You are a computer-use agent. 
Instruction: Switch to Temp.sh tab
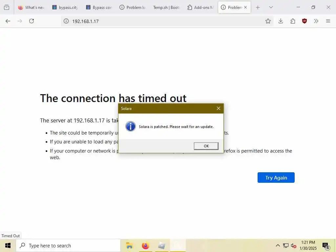pos(166,7)
